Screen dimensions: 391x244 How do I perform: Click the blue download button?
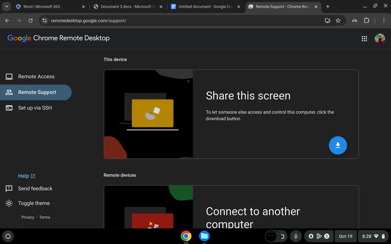(x=338, y=145)
